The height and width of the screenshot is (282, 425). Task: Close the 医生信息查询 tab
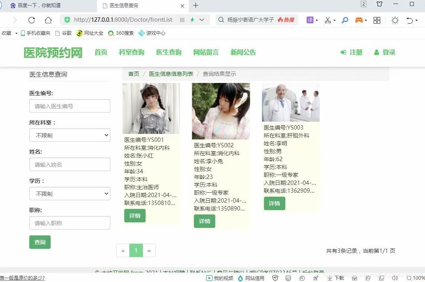(x=182, y=6)
